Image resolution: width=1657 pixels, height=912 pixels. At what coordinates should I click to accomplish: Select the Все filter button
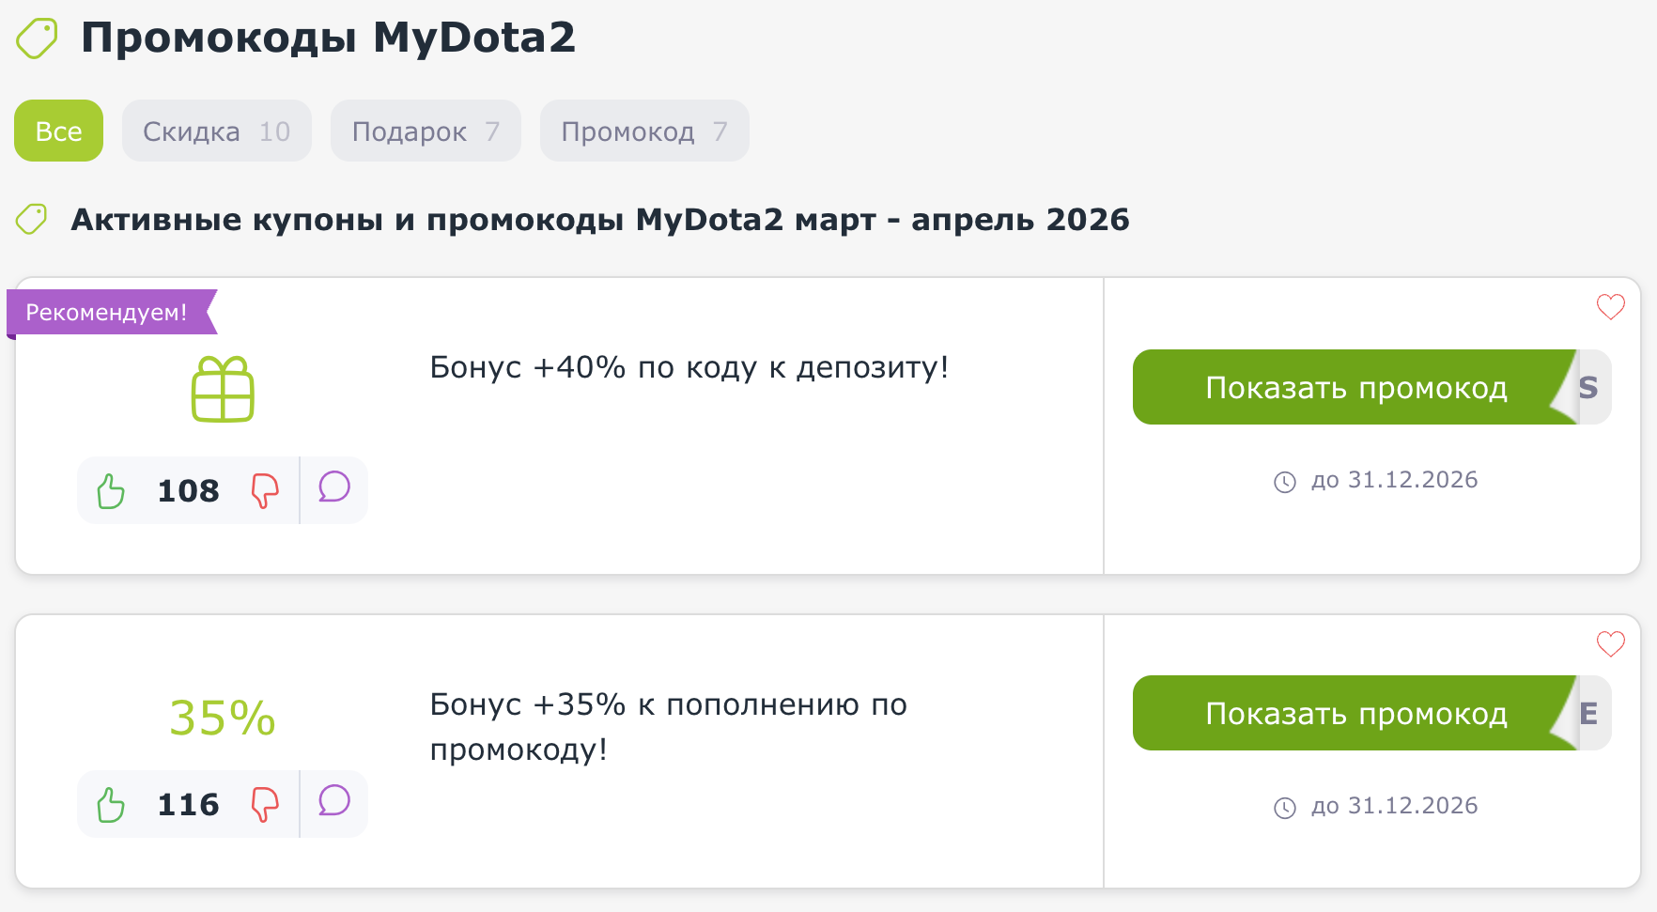tap(58, 131)
